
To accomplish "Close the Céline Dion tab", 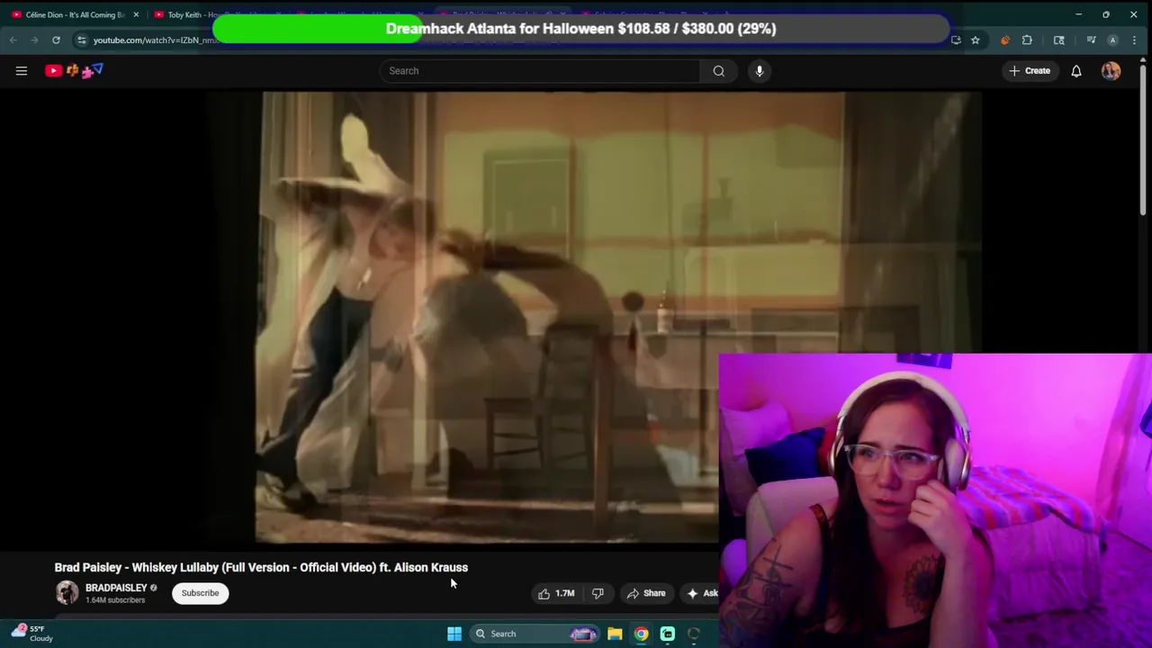I will coord(136,14).
